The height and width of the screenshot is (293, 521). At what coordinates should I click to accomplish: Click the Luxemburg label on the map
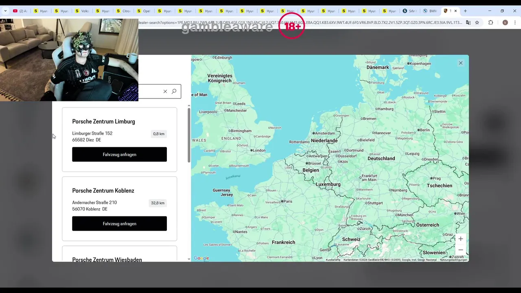[328, 184]
